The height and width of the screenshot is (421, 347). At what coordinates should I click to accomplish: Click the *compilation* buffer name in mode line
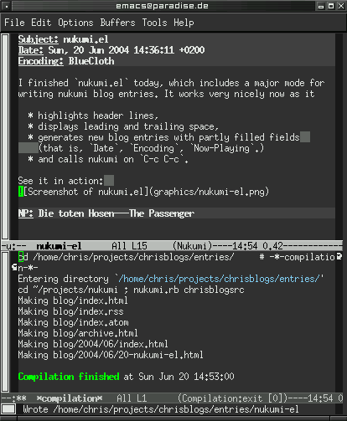coord(70,398)
